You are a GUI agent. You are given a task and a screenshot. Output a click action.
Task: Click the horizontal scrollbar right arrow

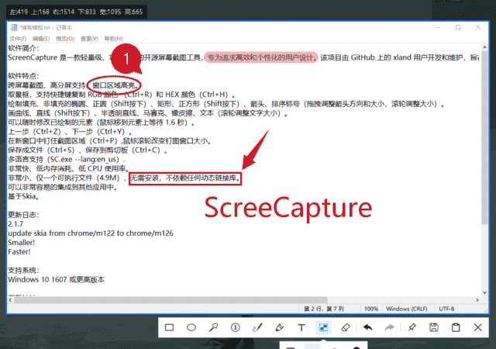477,299
